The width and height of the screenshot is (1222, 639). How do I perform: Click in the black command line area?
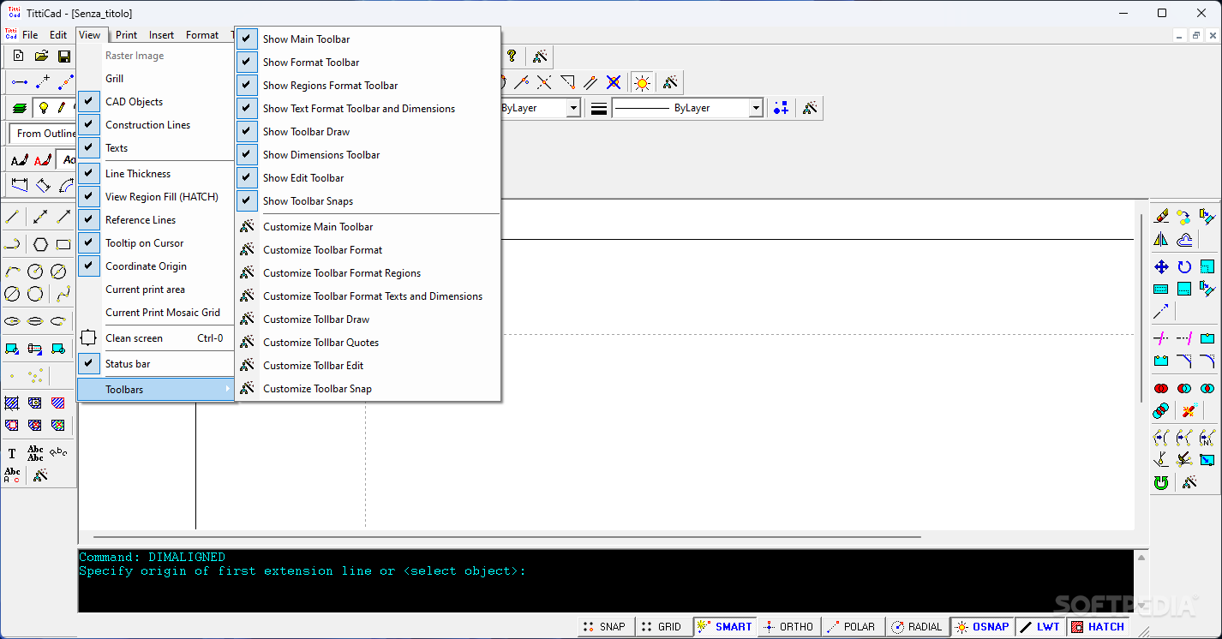pos(606,581)
